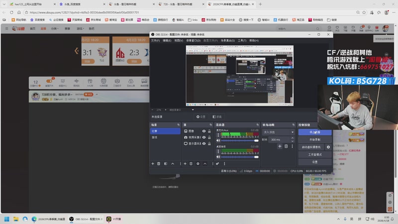Mute the Desktop Audio speaker icon in mixer

tap(218, 157)
